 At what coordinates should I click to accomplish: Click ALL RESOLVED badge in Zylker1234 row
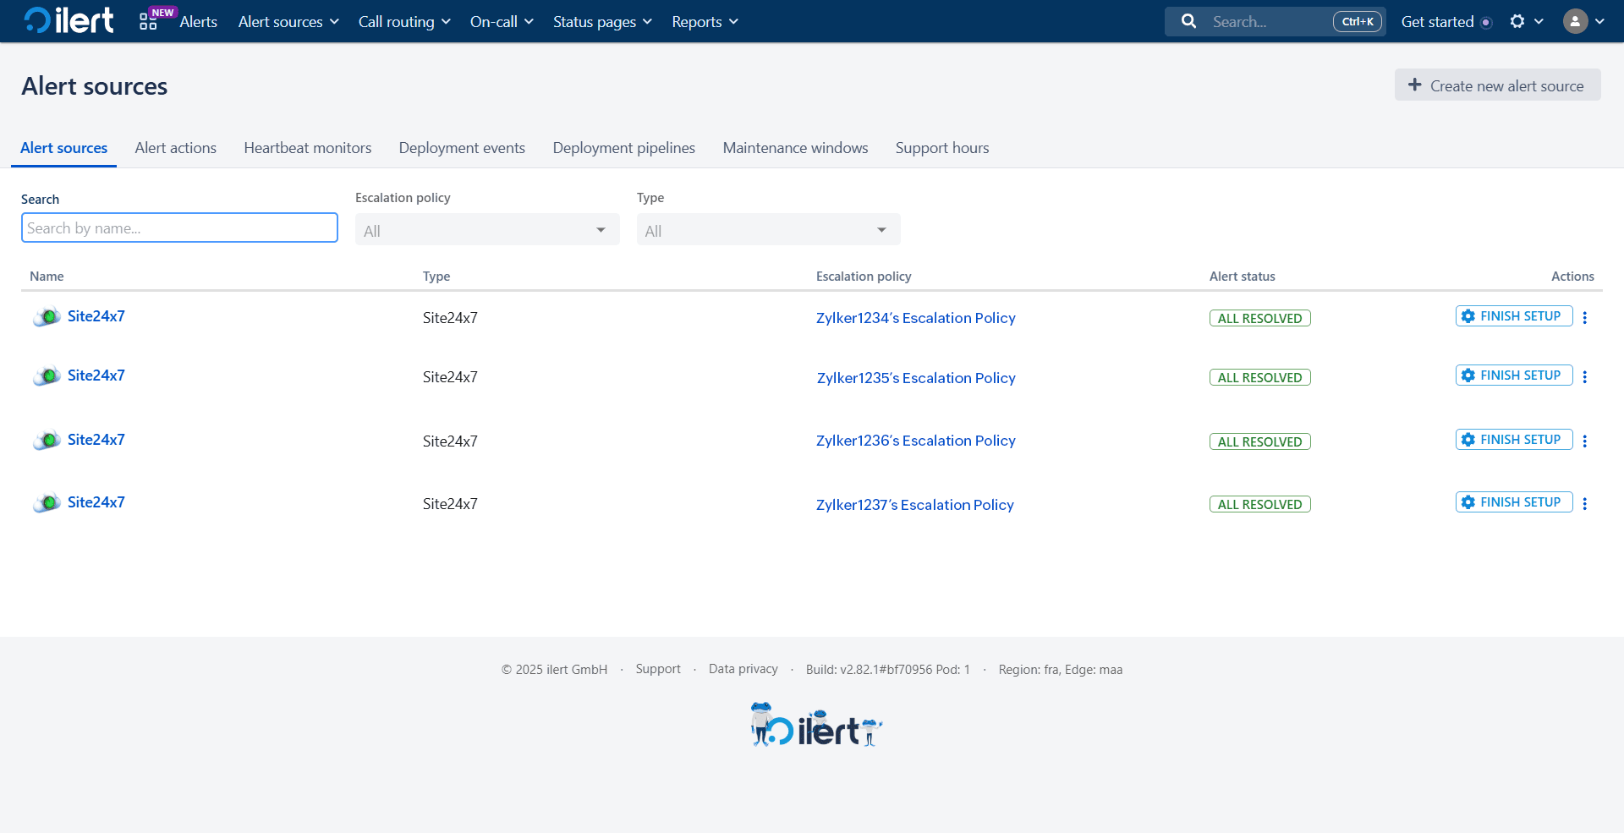pyautogui.click(x=1260, y=318)
